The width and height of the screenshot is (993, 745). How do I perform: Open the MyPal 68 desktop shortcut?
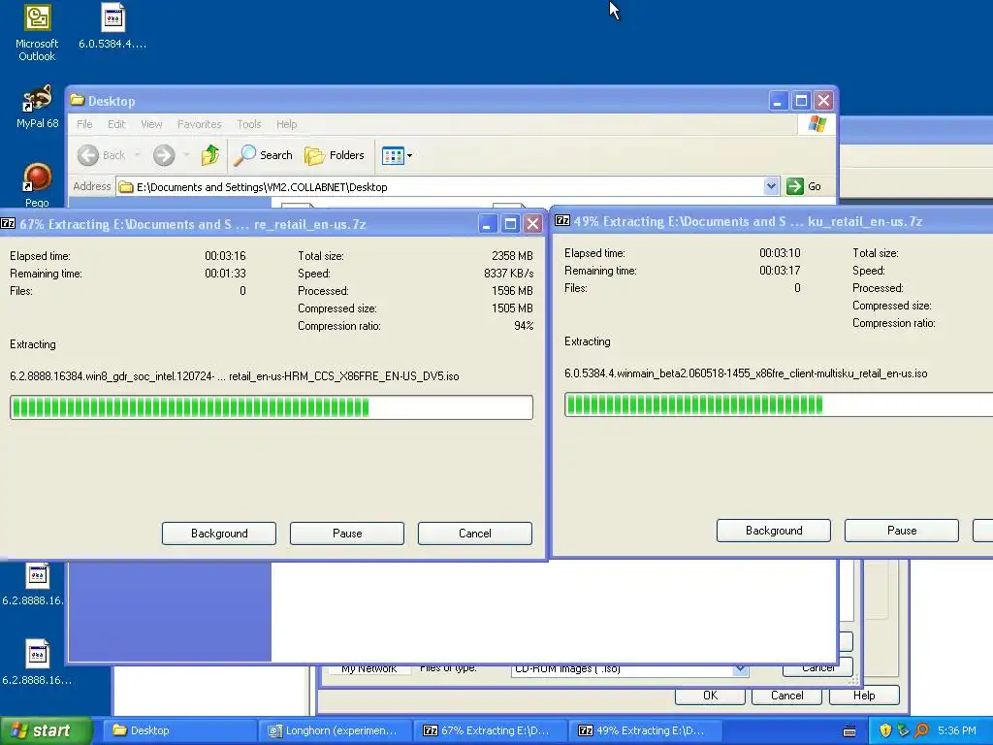click(37, 107)
